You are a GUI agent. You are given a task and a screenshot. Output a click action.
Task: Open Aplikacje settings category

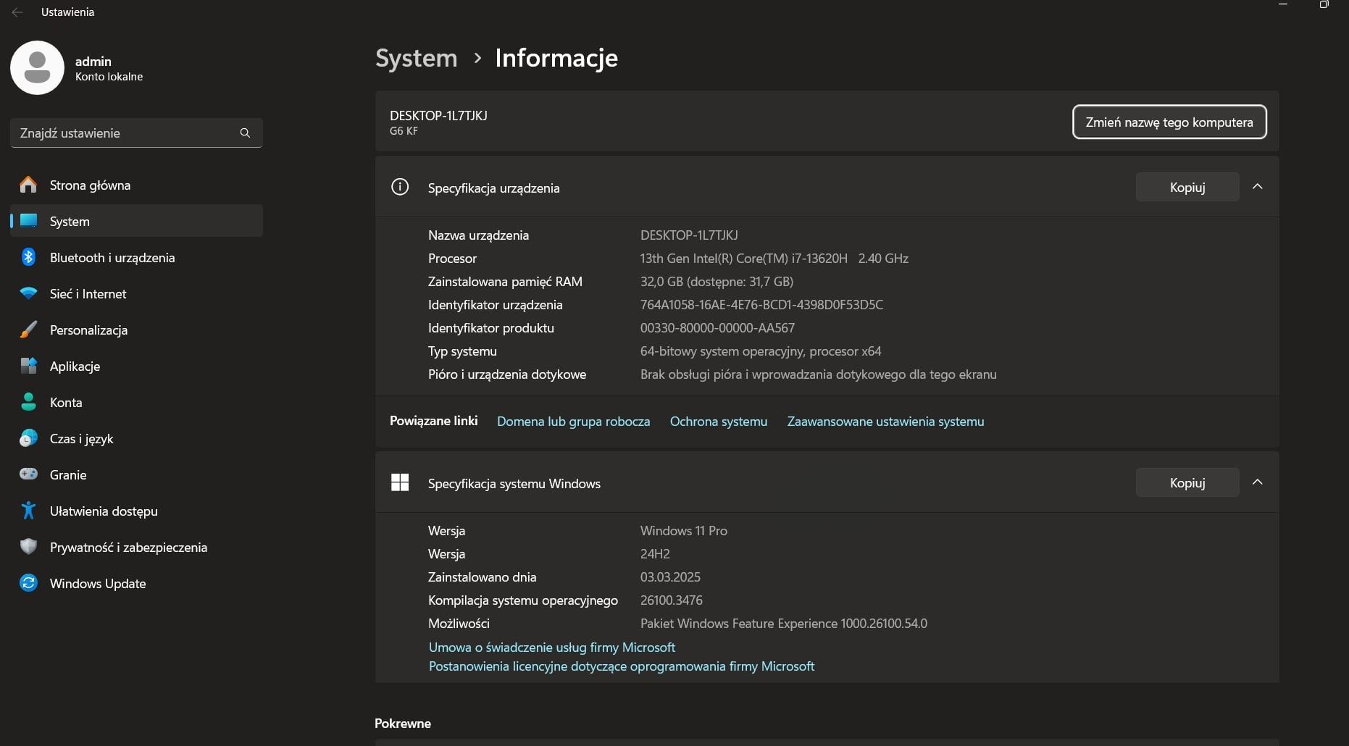(x=136, y=366)
